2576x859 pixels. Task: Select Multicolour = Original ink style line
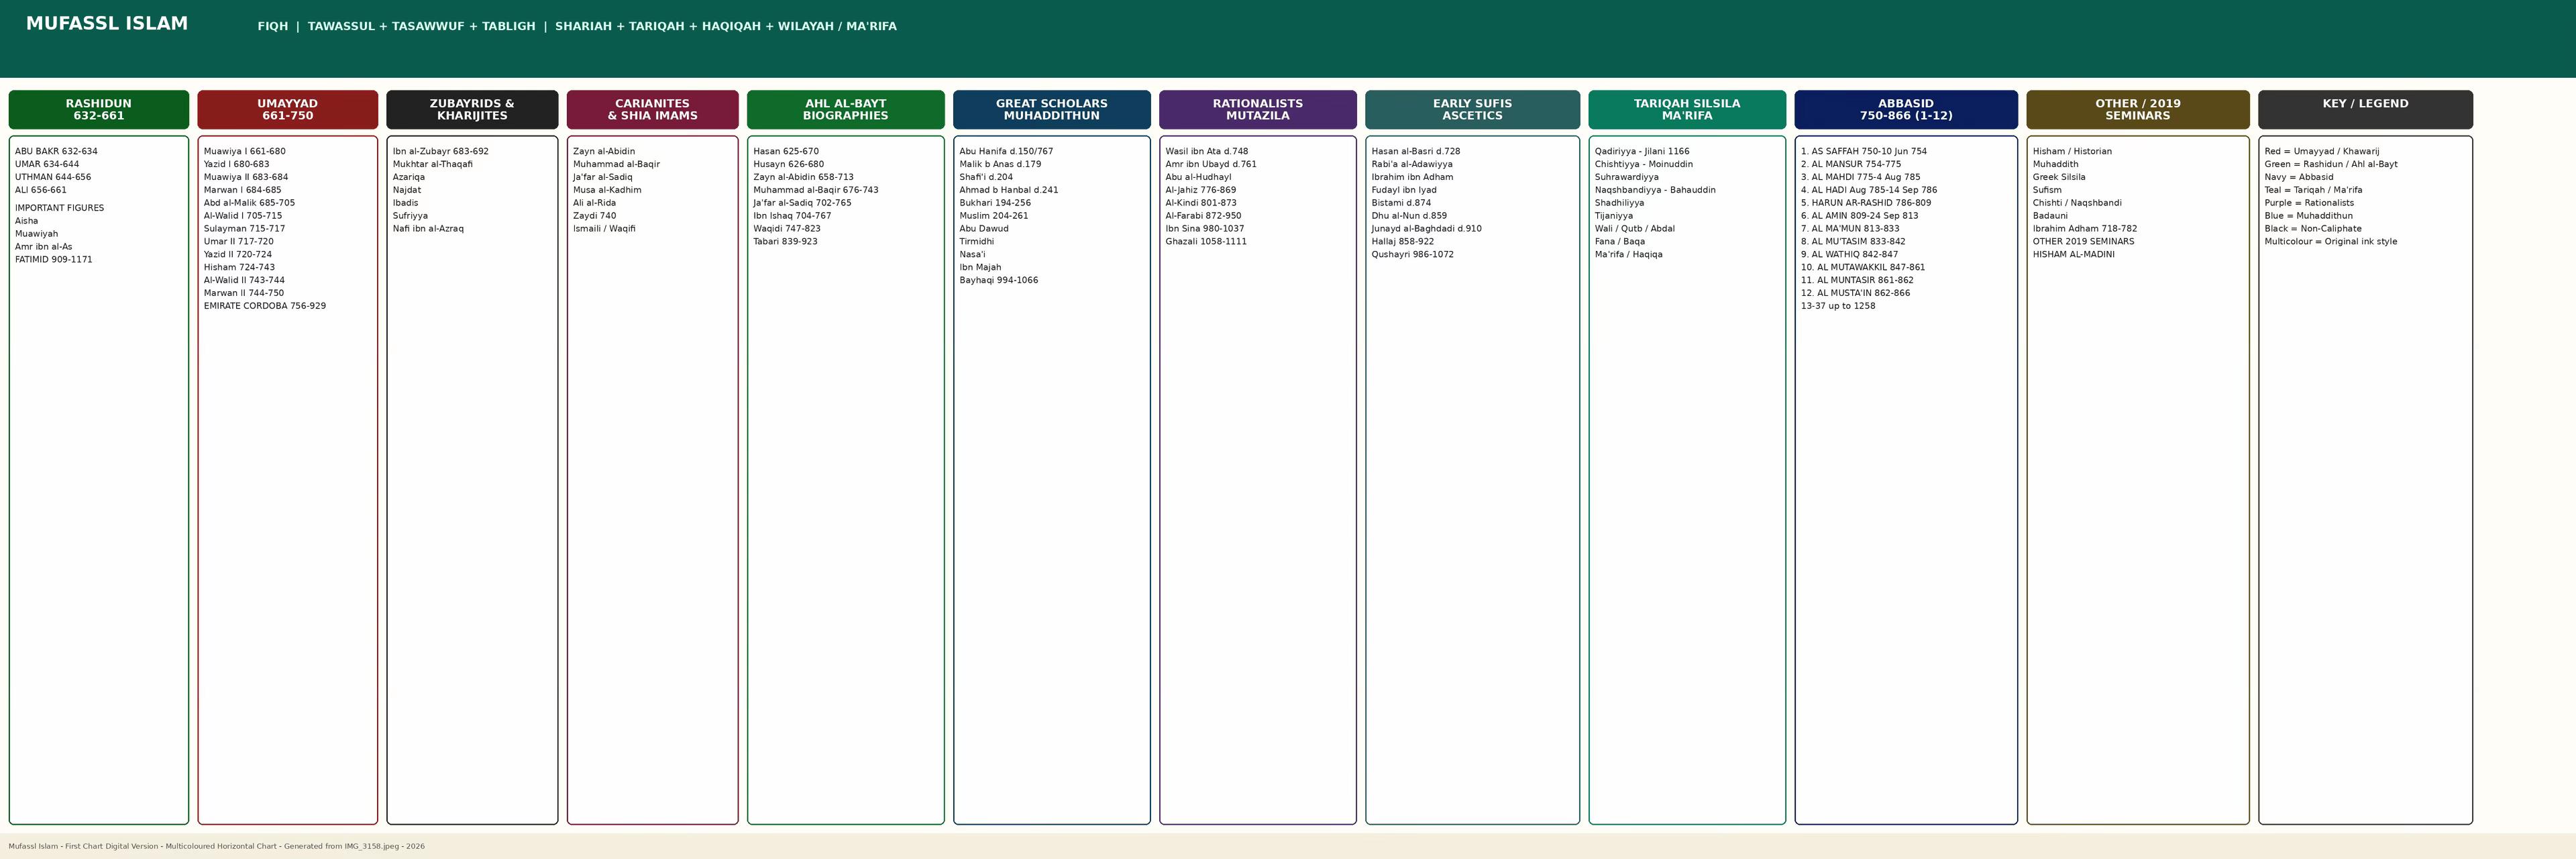click(2331, 242)
